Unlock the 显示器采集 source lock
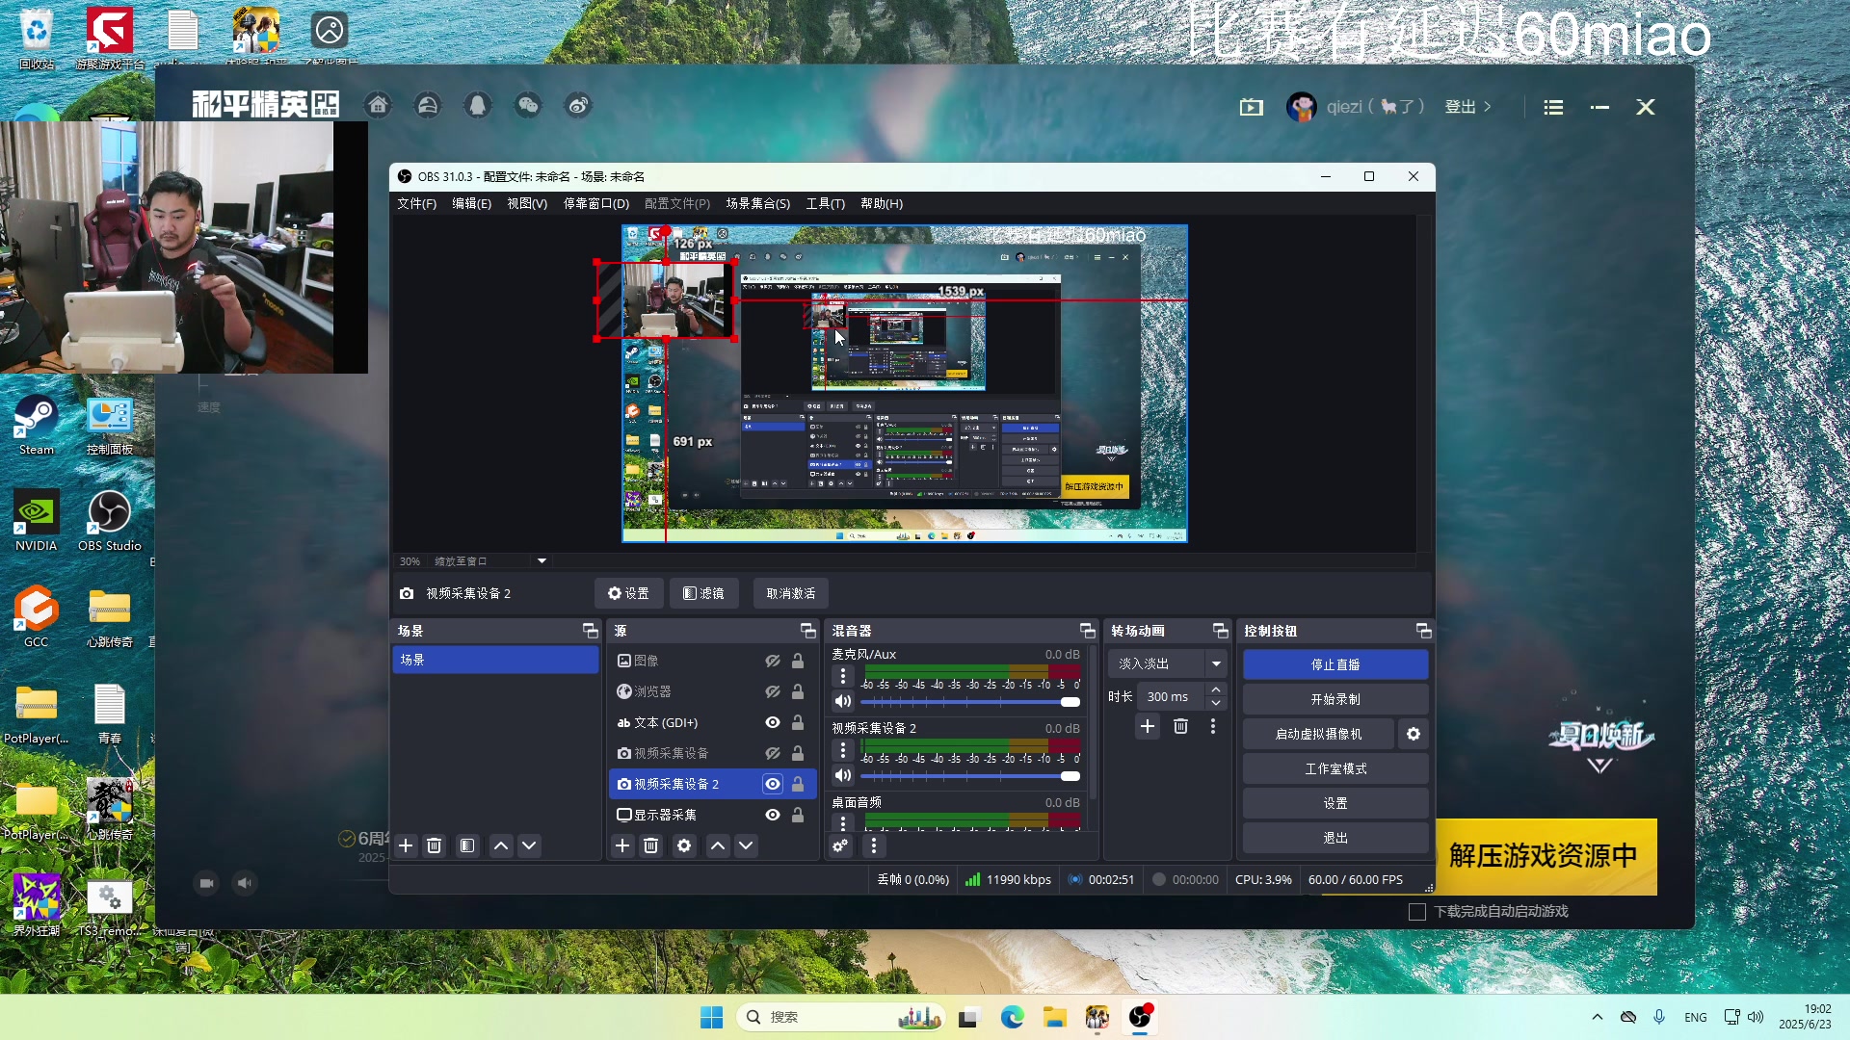The height and width of the screenshot is (1040, 1850). coord(798,815)
